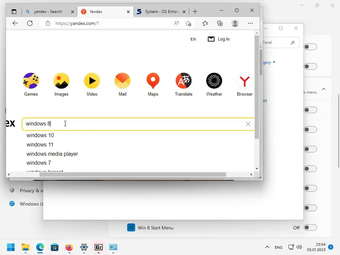This screenshot has height=255, width=340.
Task: Click the browser vertical scrollbar thumb
Action: pyautogui.click(x=257, y=87)
